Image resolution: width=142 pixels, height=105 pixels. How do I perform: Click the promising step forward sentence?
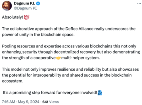point(50,92)
